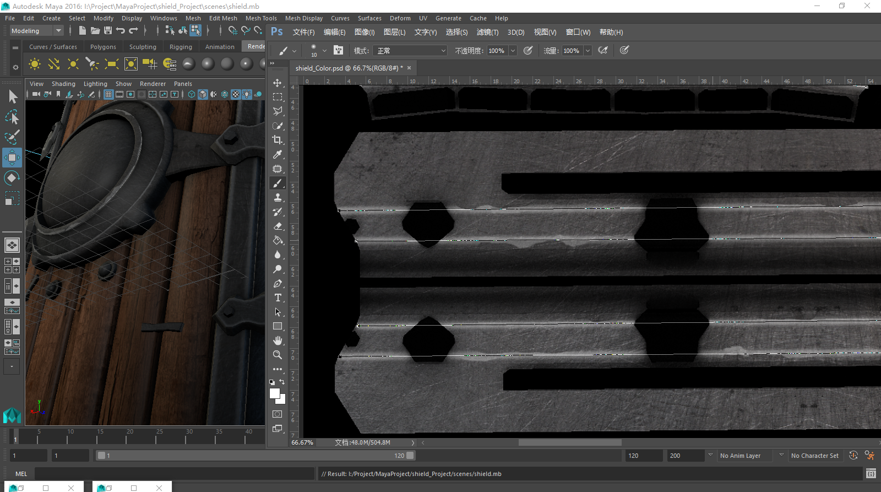The image size is (881, 492).
Task: Open the Modeling menu set dropdown
Action: 58,31
